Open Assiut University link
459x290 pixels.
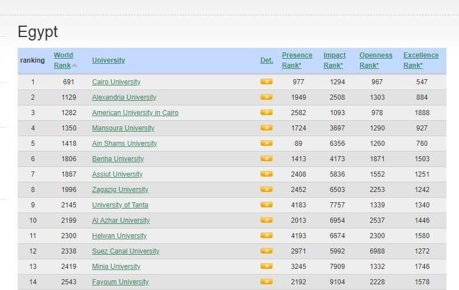[x=117, y=174]
